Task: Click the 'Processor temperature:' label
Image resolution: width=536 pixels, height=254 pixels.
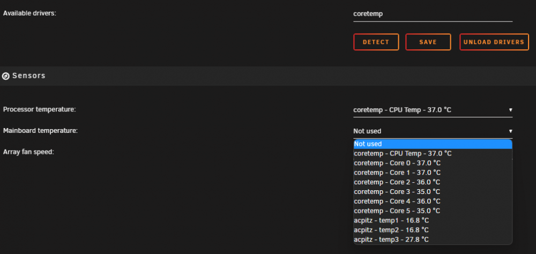Action: coord(39,109)
